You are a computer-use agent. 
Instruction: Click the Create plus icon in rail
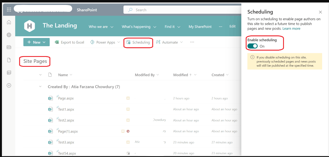9,86
